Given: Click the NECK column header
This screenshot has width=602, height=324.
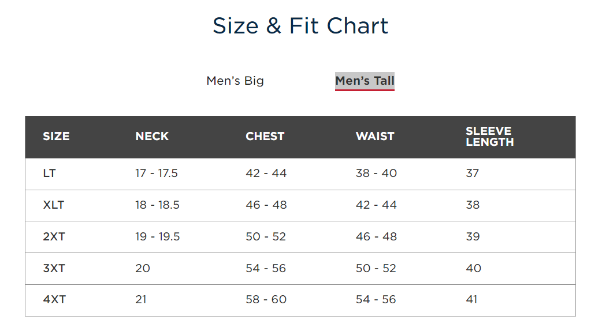Looking at the screenshot, I should point(152,136).
